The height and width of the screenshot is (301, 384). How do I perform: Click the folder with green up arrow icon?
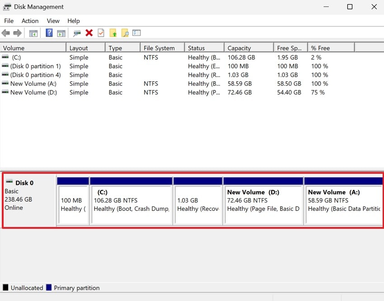point(113,32)
